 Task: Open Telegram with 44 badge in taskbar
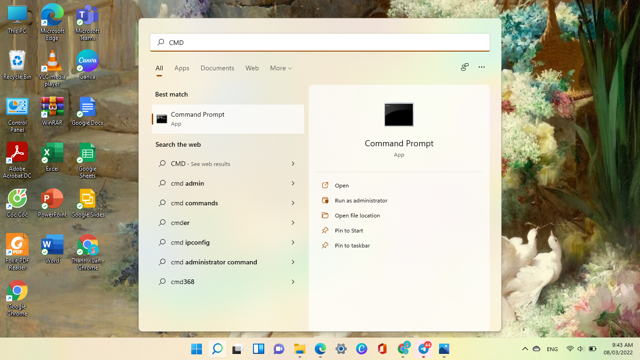424,349
